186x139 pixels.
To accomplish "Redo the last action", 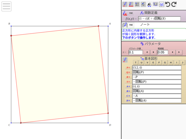I will pos(174,4).
